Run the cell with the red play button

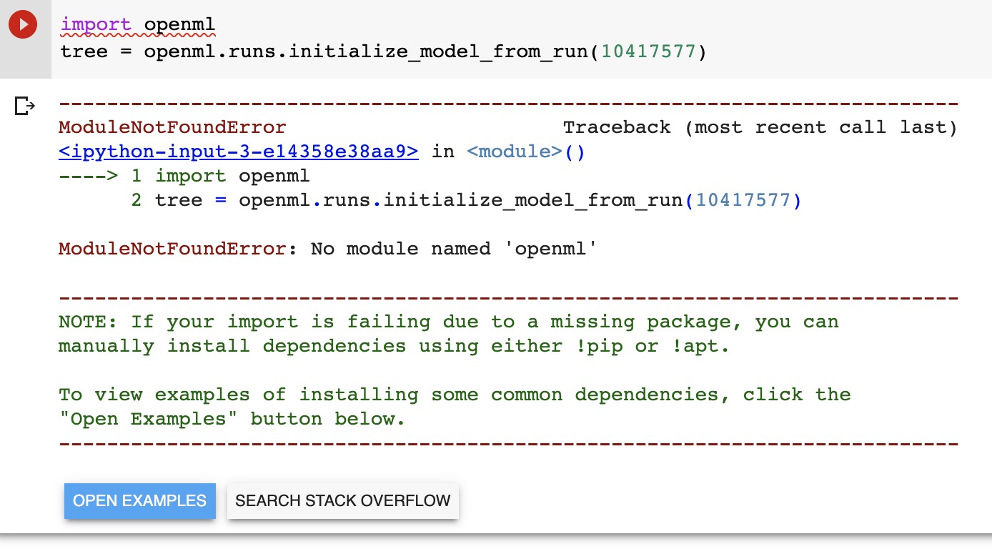[23, 25]
